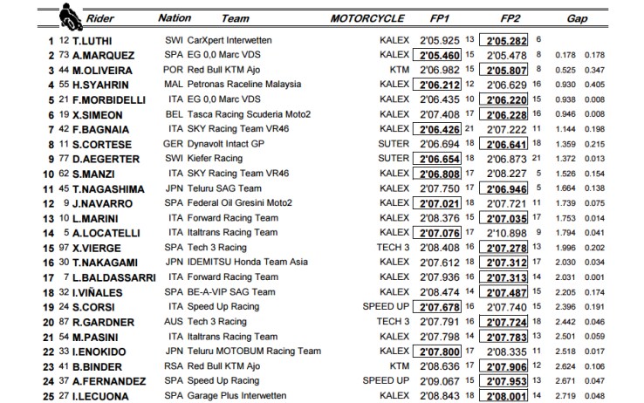The height and width of the screenshot is (403, 644).
Task: Click Tasca Racing Scuderia Moto2 team
Action: point(249,114)
